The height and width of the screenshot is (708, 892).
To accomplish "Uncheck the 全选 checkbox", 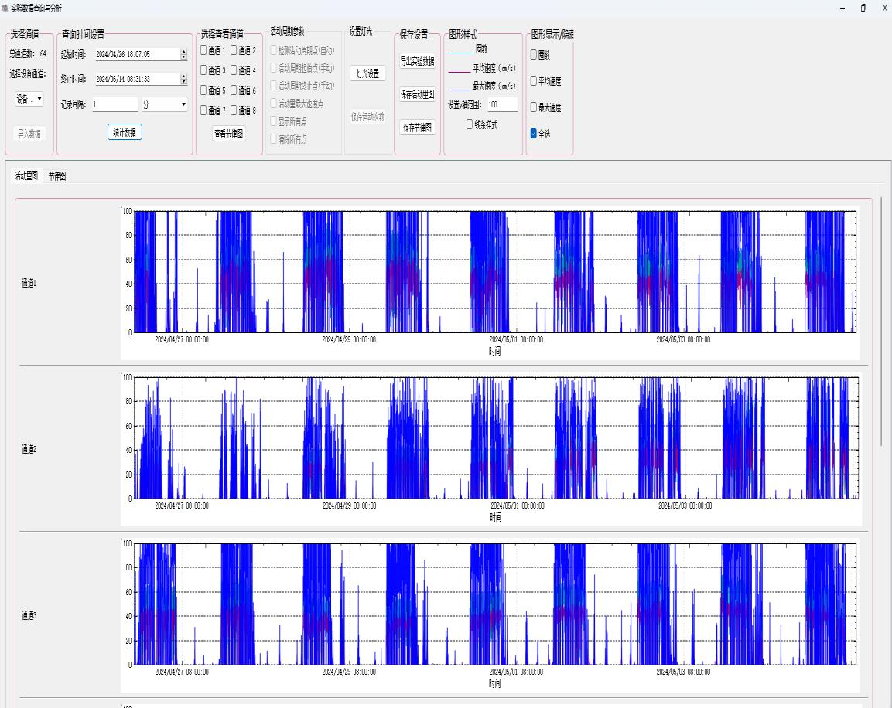I will 534,134.
